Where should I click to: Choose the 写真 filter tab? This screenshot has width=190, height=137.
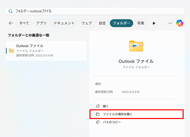coord(140,23)
